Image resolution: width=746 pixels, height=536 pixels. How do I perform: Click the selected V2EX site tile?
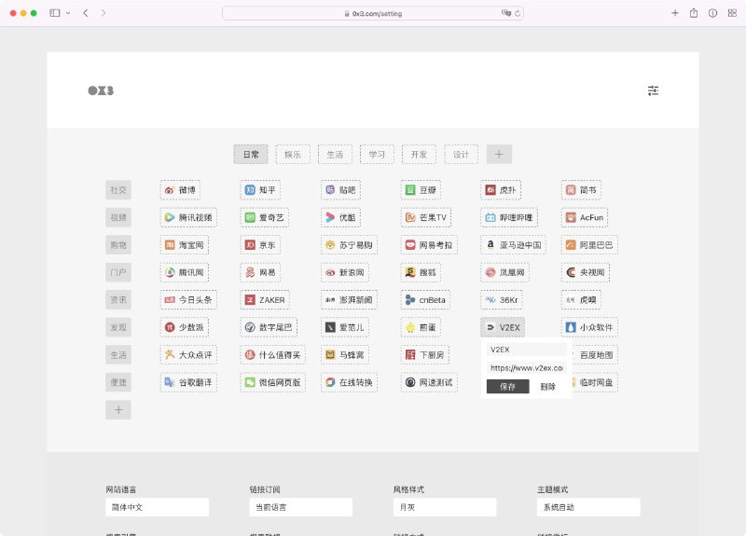tap(503, 328)
